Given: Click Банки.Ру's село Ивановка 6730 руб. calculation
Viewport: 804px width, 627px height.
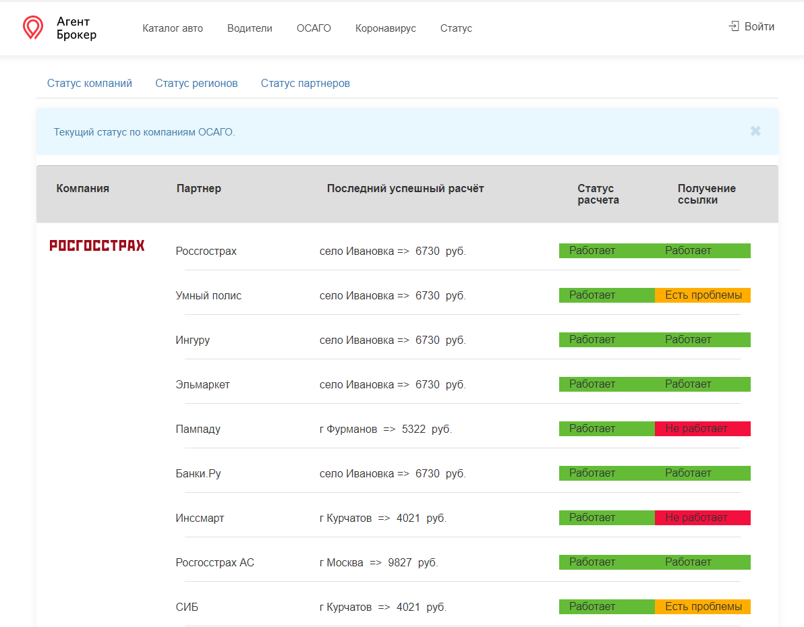Looking at the screenshot, I should tap(393, 474).
